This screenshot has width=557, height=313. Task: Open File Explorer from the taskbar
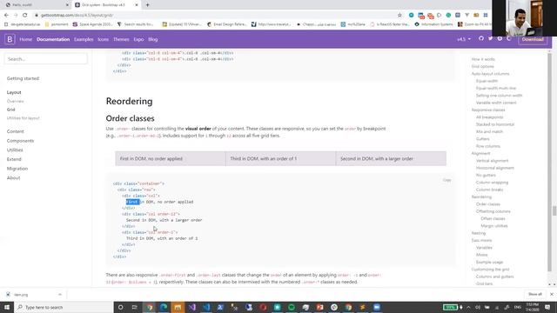(178, 307)
